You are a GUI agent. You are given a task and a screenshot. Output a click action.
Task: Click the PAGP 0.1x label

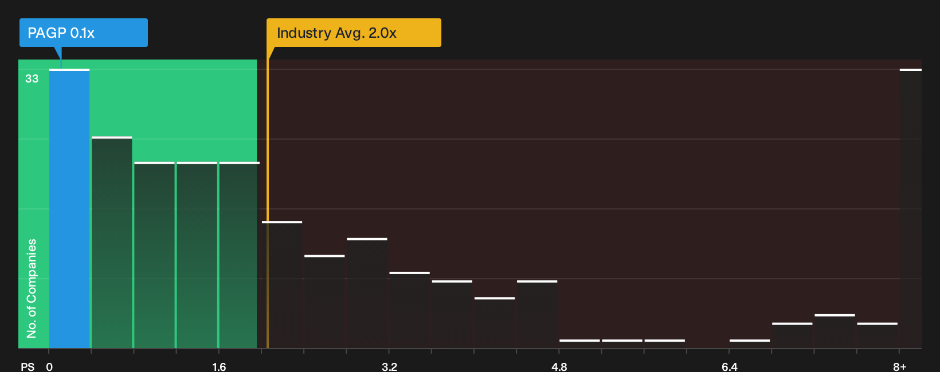coord(84,33)
